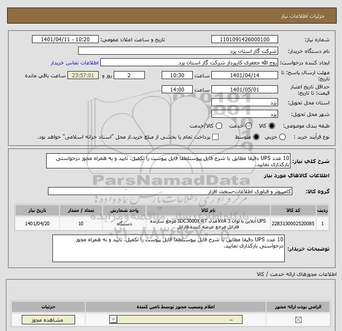Image resolution: width=342 pixels, height=331 pixels.
Task: Click the quantity cell showing 10
Action: (81, 223)
